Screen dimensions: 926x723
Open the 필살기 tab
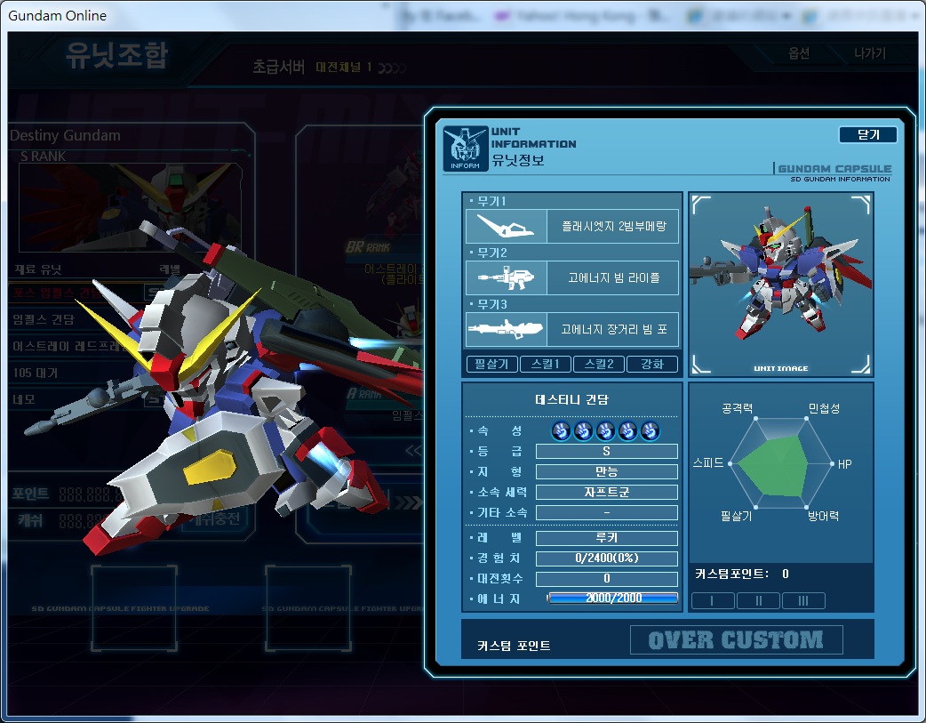pyautogui.click(x=492, y=364)
